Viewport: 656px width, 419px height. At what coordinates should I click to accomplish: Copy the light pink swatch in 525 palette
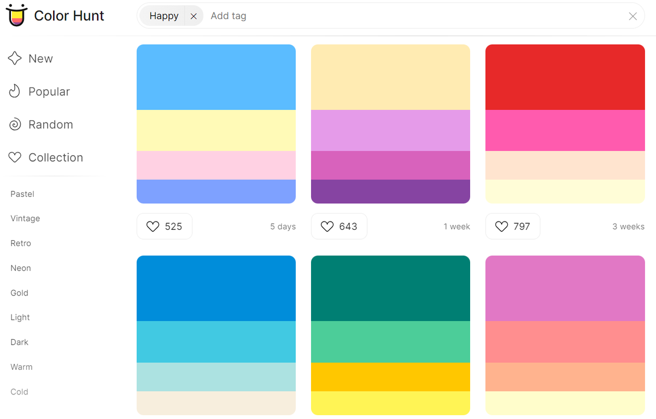click(216, 165)
